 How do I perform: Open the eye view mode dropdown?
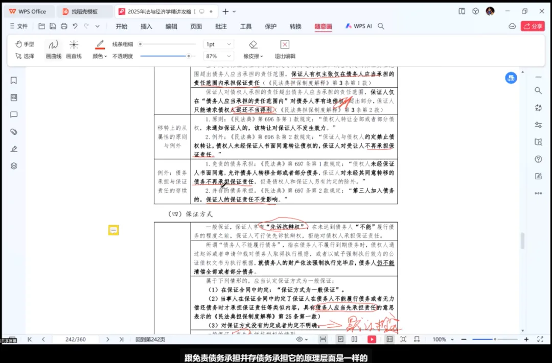(x=302, y=340)
